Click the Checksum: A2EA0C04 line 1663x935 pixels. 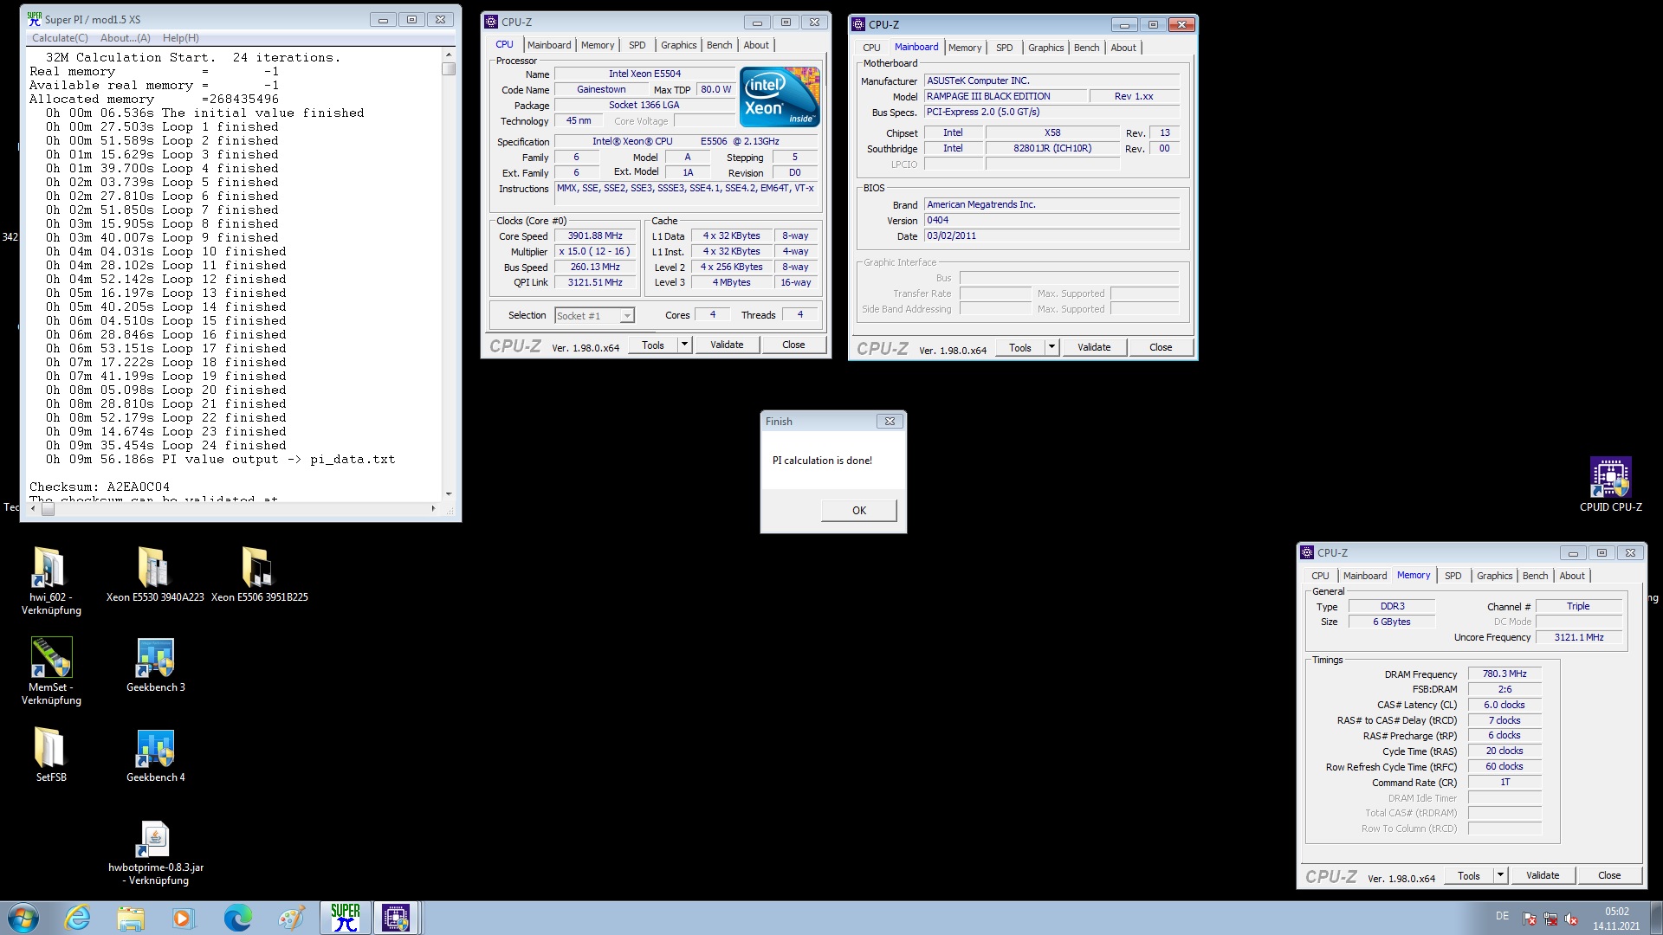pyautogui.click(x=100, y=487)
